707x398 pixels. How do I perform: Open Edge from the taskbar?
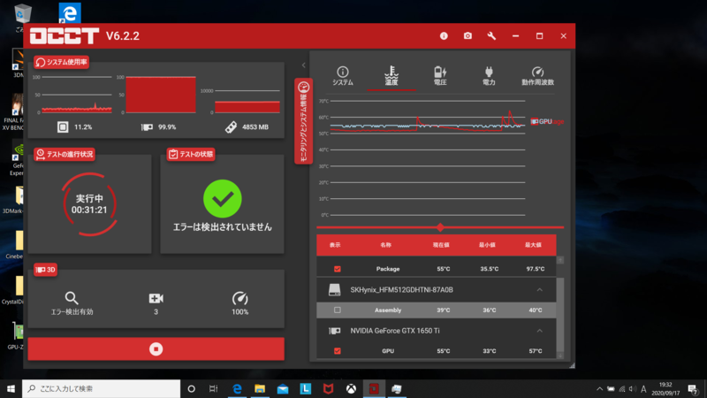(237, 388)
